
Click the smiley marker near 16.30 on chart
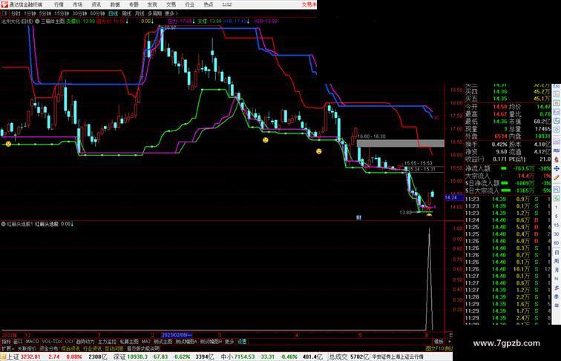click(319, 151)
